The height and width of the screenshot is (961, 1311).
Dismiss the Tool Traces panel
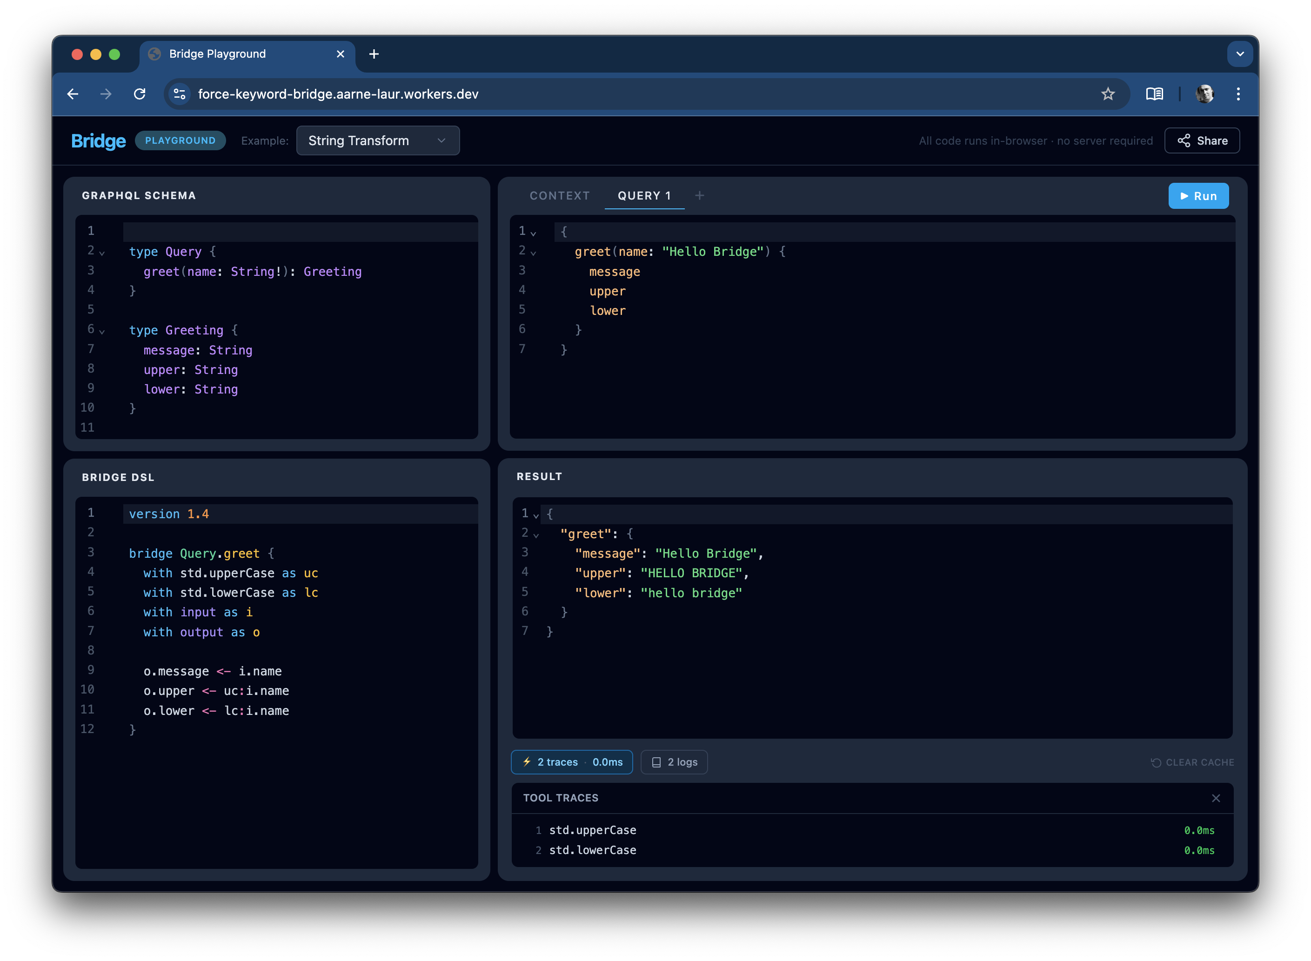(1216, 798)
